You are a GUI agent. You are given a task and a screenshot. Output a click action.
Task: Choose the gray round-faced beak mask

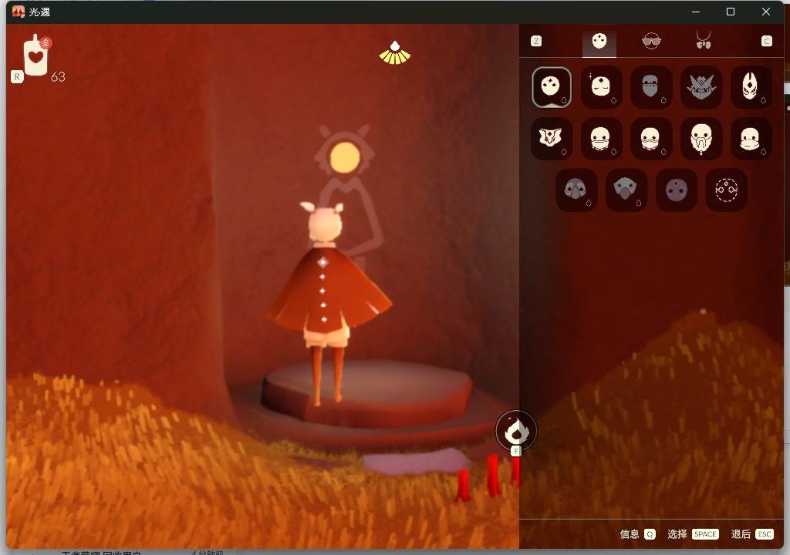(x=576, y=190)
